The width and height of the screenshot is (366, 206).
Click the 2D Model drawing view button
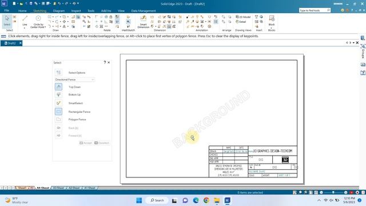pos(243,17)
